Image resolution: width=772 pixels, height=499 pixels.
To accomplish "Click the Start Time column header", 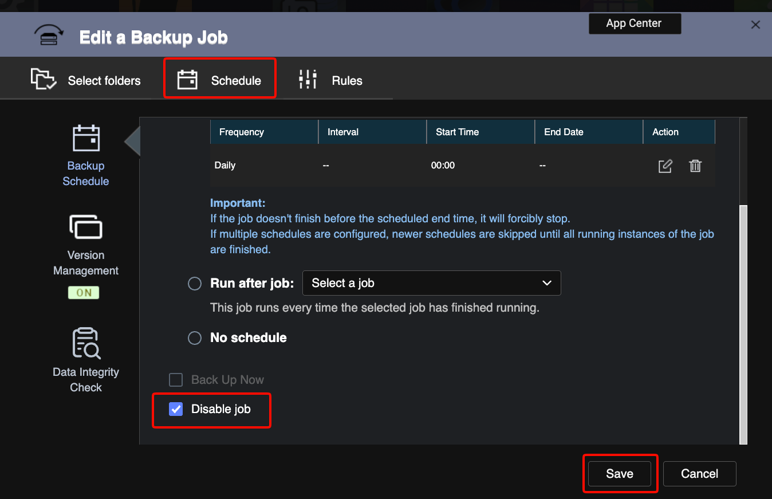I will click(480, 132).
